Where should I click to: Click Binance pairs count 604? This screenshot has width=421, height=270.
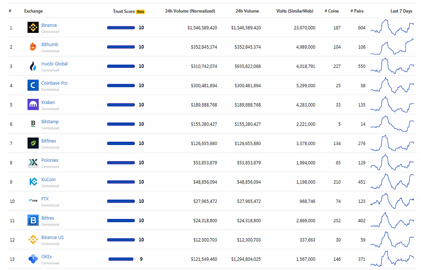point(362,28)
